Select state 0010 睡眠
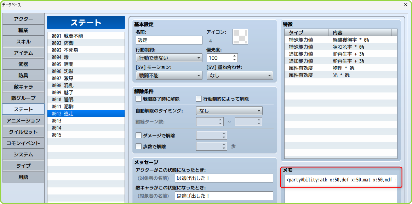This screenshot has height=204, width=412. 86,100
